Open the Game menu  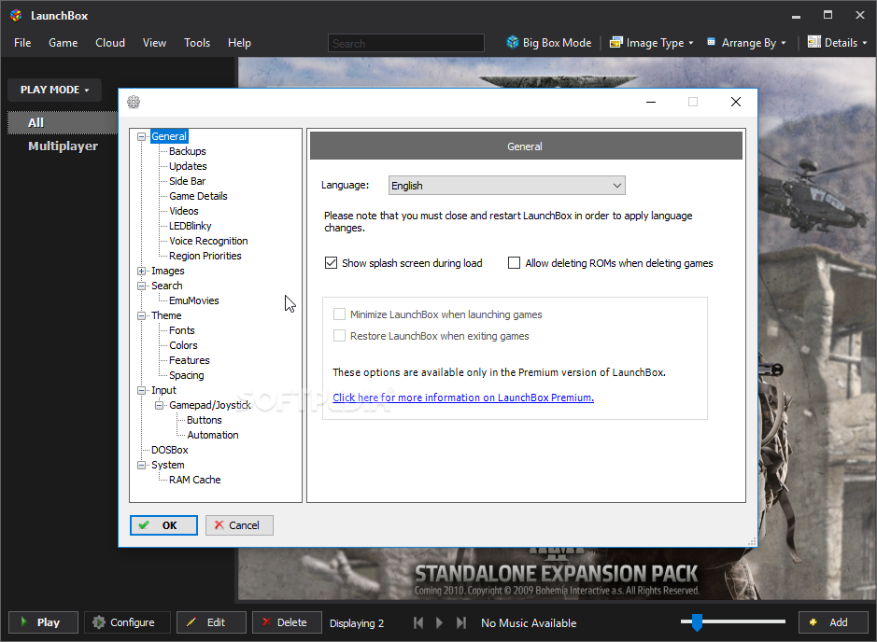click(64, 43)
